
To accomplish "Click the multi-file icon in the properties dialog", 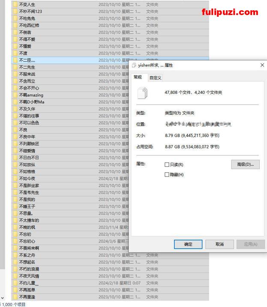I will (143, 93).
